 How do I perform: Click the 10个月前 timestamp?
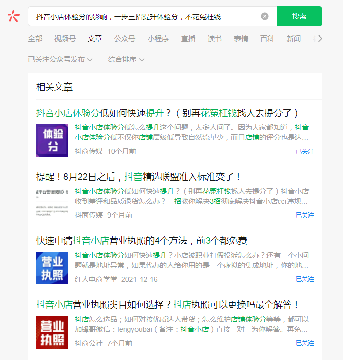(x=122, y=151)
